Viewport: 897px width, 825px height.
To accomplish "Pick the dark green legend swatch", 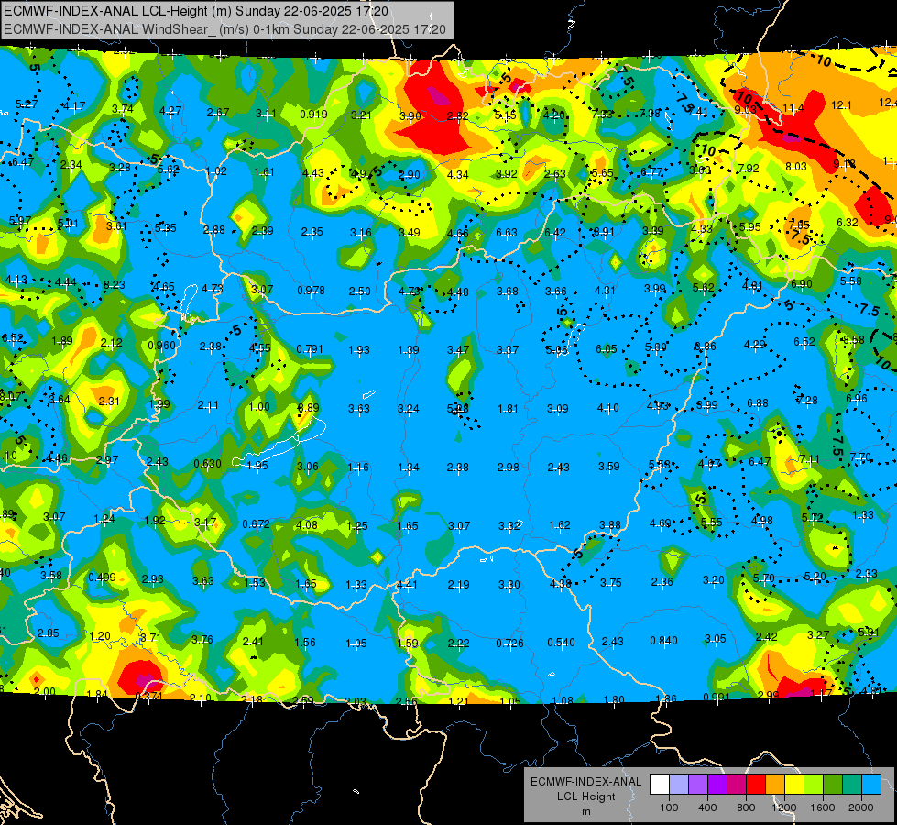I will coord(833,784).
